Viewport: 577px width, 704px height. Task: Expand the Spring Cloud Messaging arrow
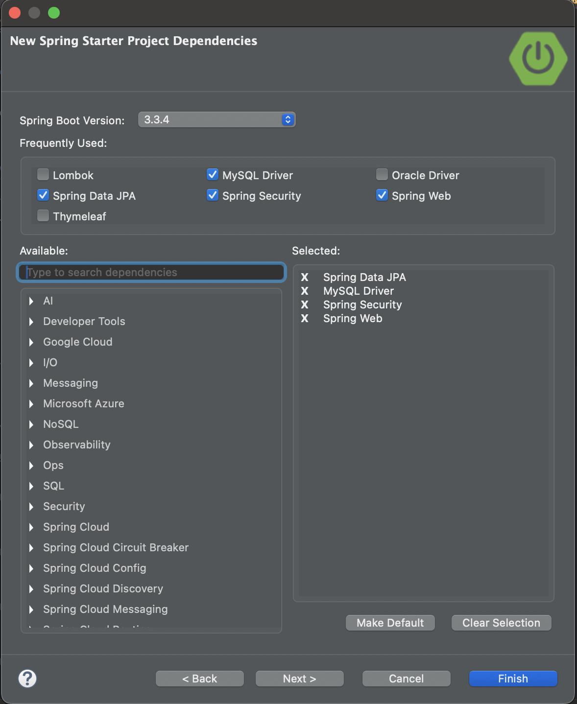(31, 610)
